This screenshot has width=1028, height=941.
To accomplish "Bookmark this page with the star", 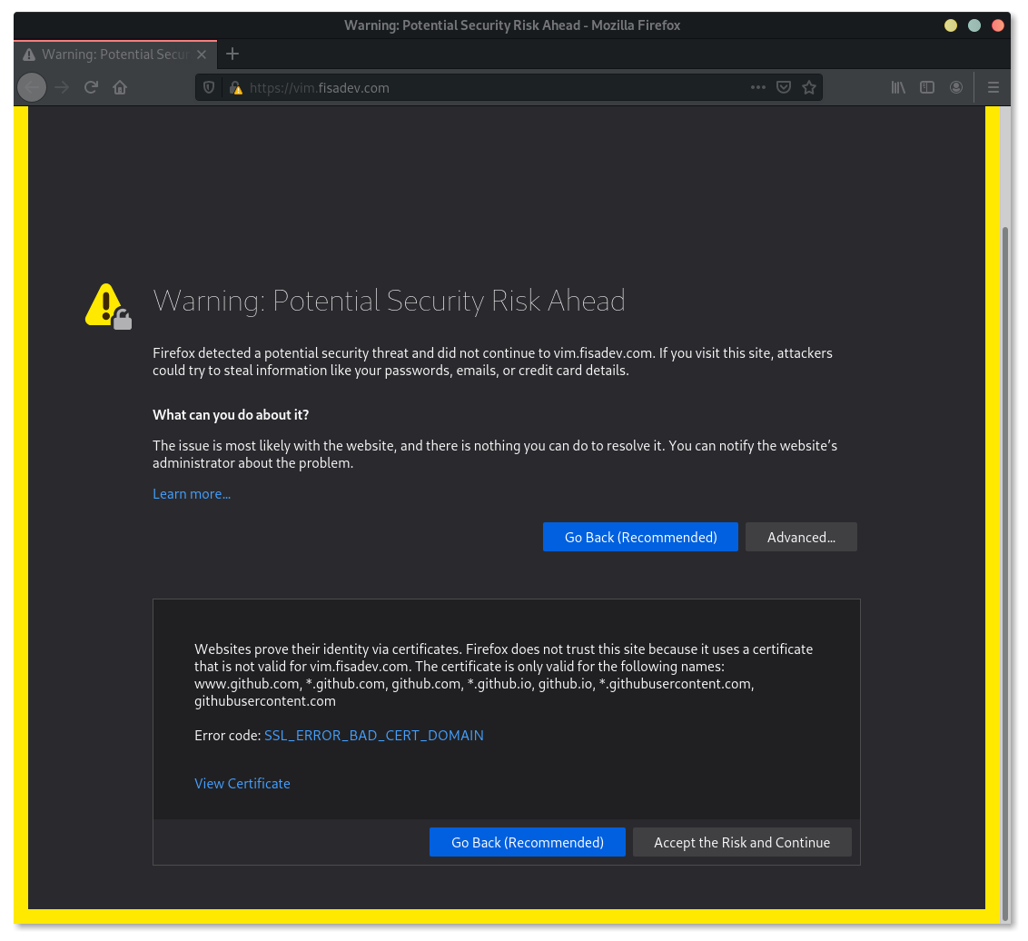I will pyautogui.click(x=809, y=87).
